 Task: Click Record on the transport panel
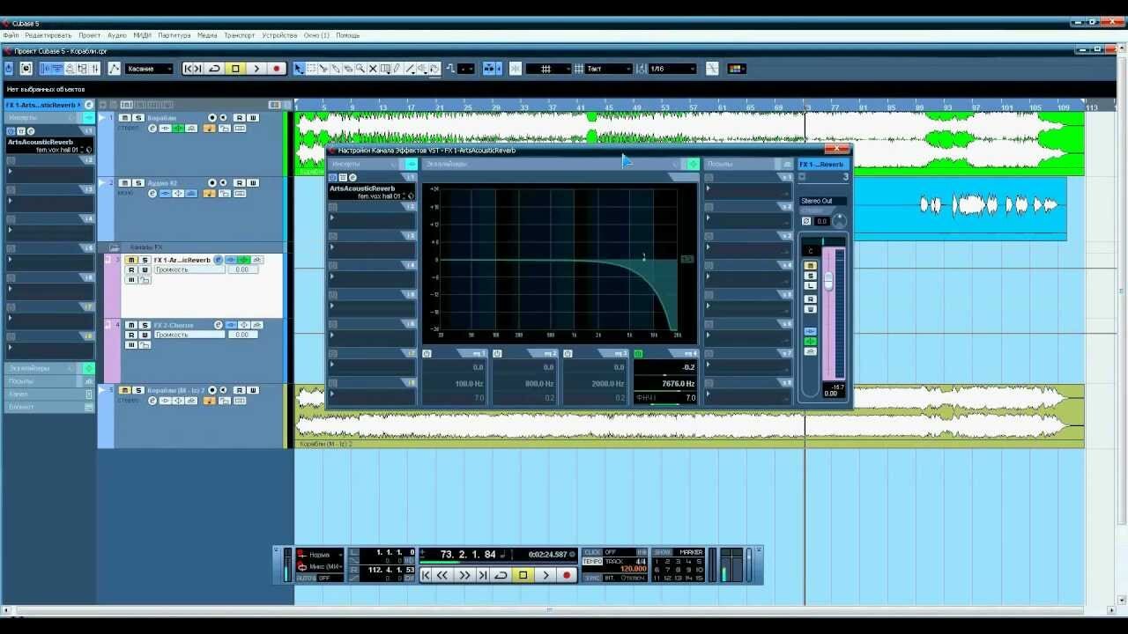pyautogui.click(x=567, y=575)
